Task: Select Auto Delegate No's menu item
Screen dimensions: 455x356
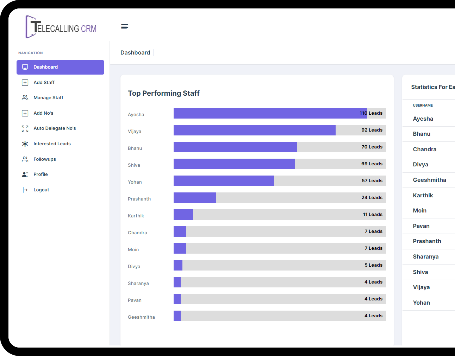Action: coord(60,128)
